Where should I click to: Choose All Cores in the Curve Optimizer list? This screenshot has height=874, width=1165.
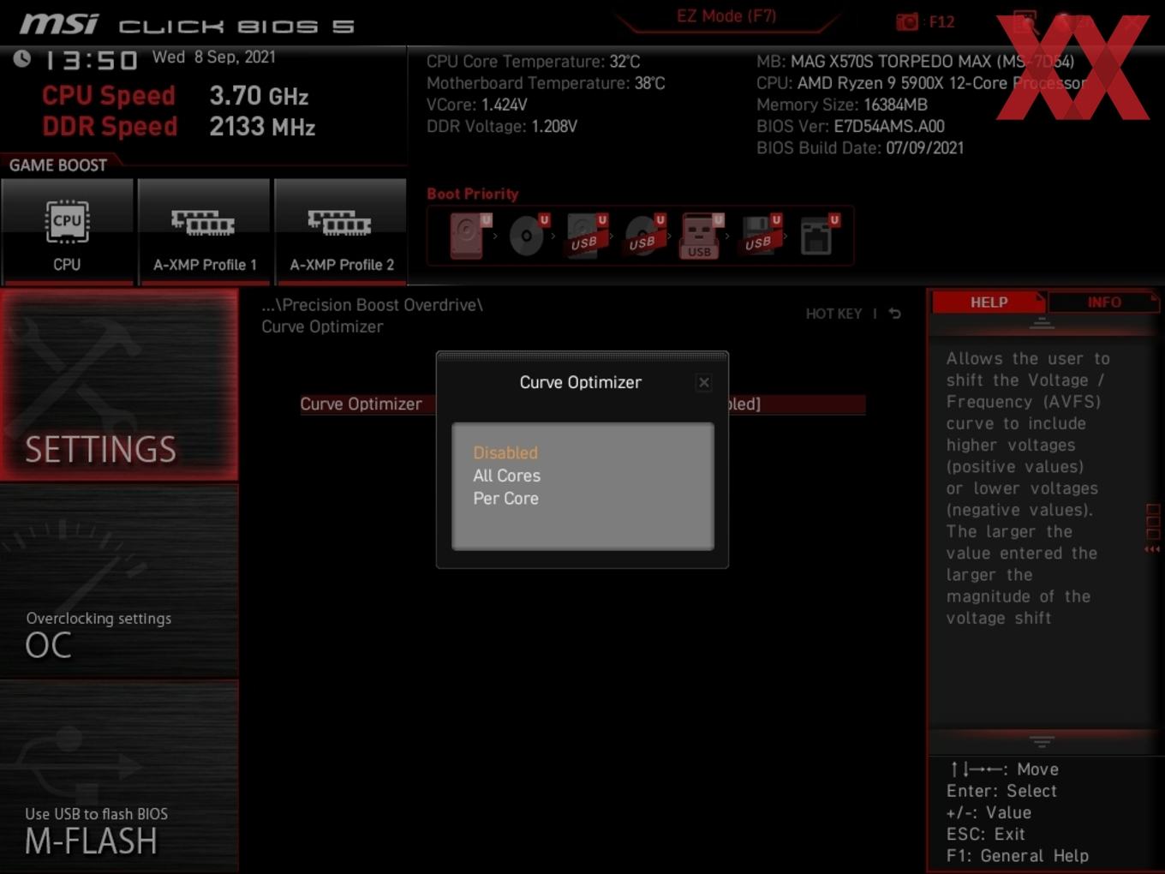point(507,476)
